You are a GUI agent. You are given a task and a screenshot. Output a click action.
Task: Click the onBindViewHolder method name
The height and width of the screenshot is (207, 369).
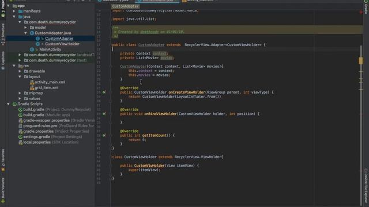160,114
